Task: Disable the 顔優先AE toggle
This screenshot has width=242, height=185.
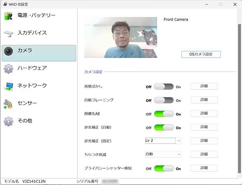Action: click(x=164, y=114)
